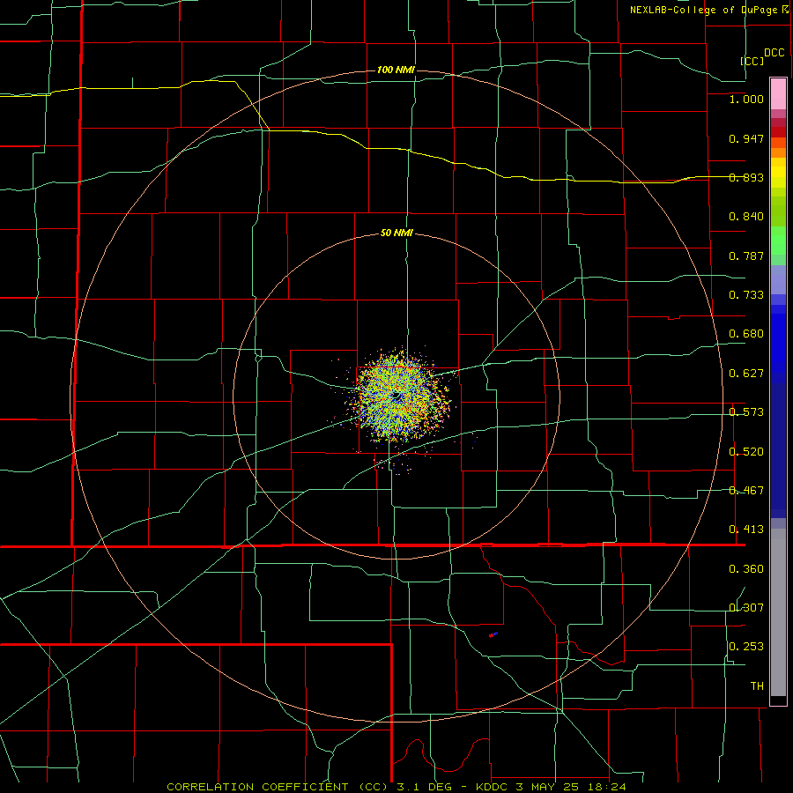Click the NEXLAB-College of DuPage header text
This screenshot has width=793, height=793.
(708, 10)
